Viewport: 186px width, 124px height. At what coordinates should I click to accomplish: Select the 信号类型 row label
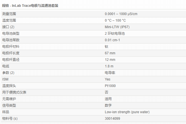tap(9, 106)
